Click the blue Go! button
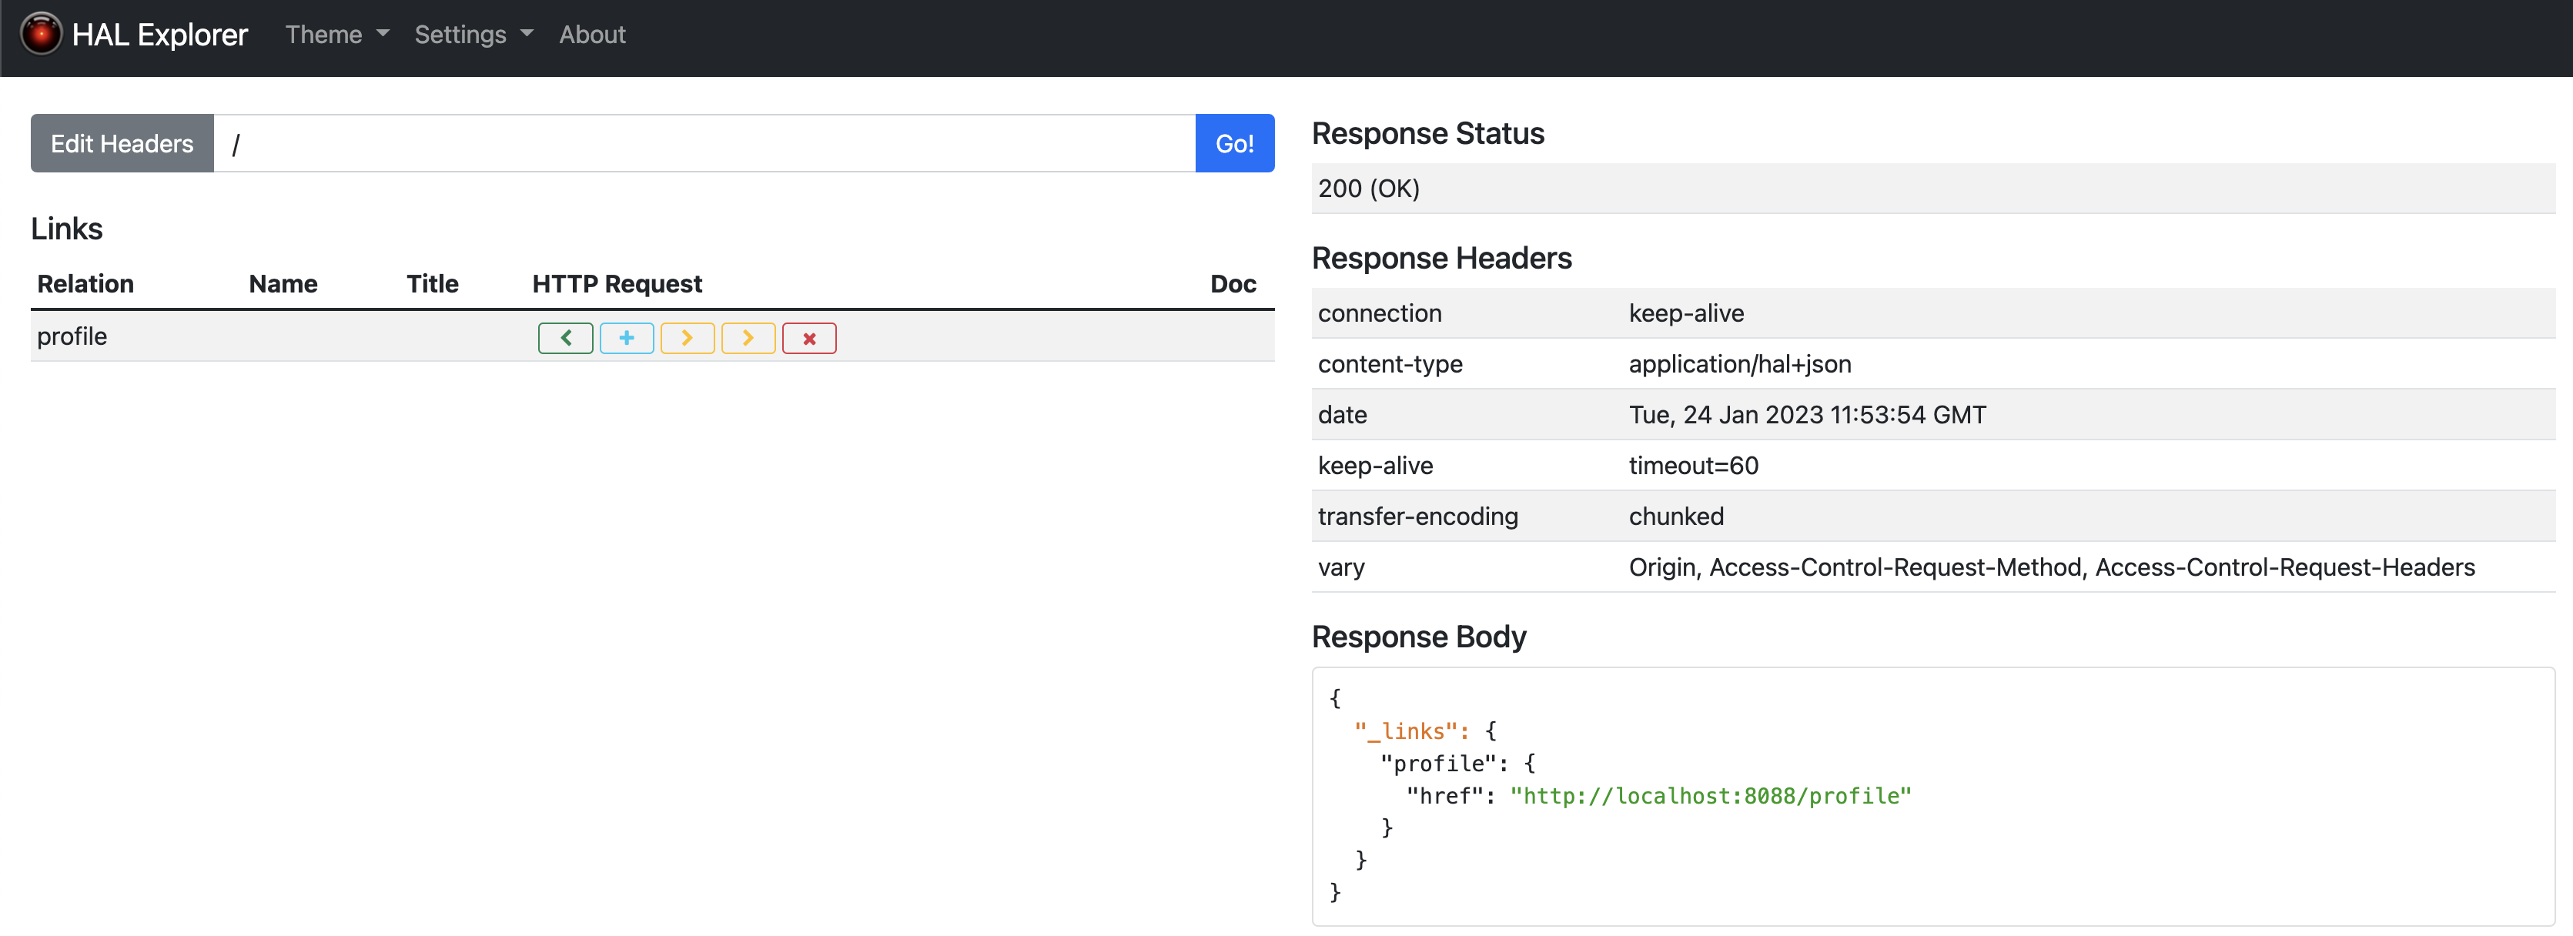 click(x=1233, y=144)
